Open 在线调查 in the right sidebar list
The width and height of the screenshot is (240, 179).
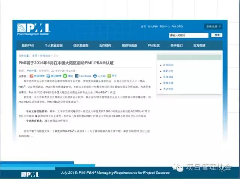tap(168, 77)
